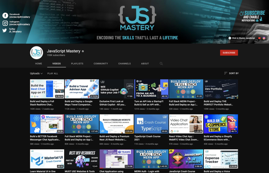Click the search icon in channel tabs
The image size is (269, 173).
(x=161, y=63)
